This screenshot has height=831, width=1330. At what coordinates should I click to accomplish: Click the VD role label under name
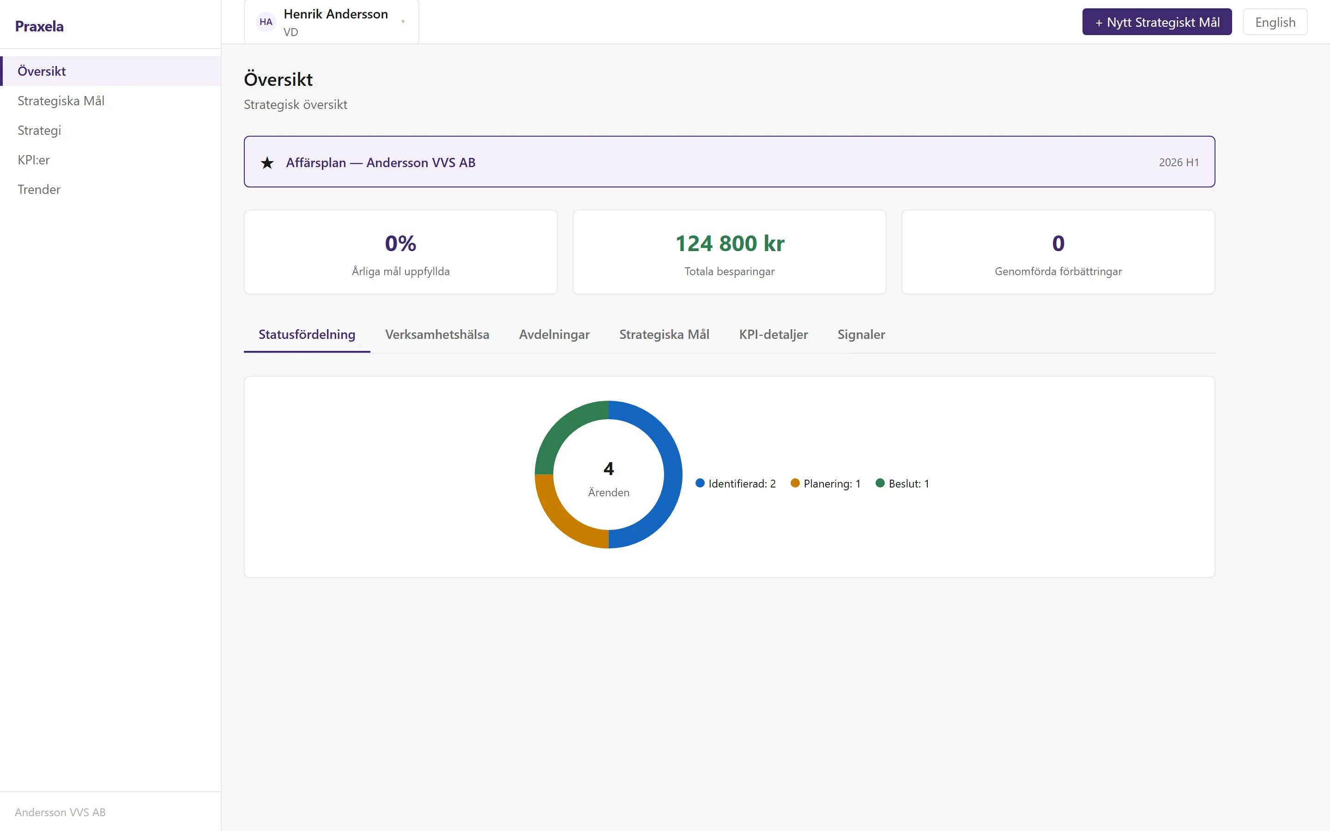[x=291, y=32]
